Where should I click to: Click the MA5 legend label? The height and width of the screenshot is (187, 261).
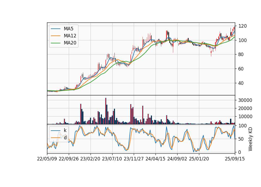tap(69, 29)
